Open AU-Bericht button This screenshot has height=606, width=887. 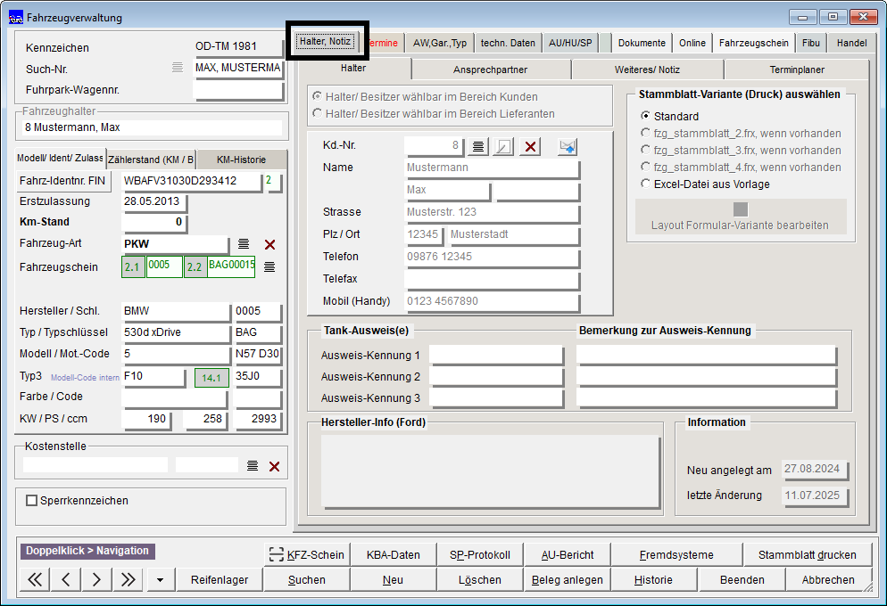568,554
